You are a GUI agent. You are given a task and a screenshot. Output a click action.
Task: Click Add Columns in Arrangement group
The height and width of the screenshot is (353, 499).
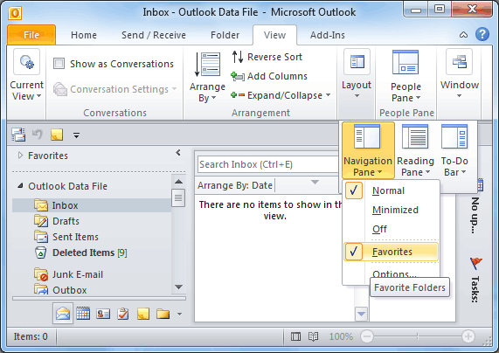point(269,76)
